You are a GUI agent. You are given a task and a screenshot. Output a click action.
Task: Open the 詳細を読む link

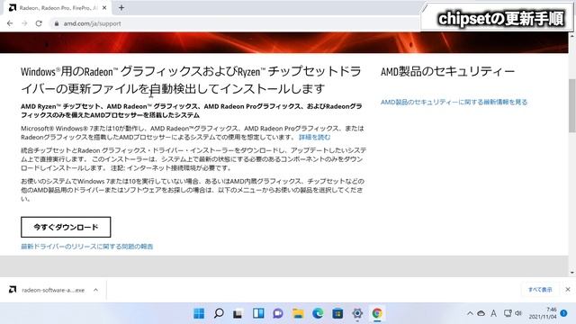314,137
